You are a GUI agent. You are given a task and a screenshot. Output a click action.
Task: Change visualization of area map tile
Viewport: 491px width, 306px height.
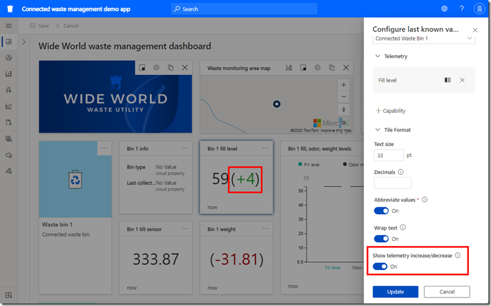pyautogui.click(x=289, y=68)
